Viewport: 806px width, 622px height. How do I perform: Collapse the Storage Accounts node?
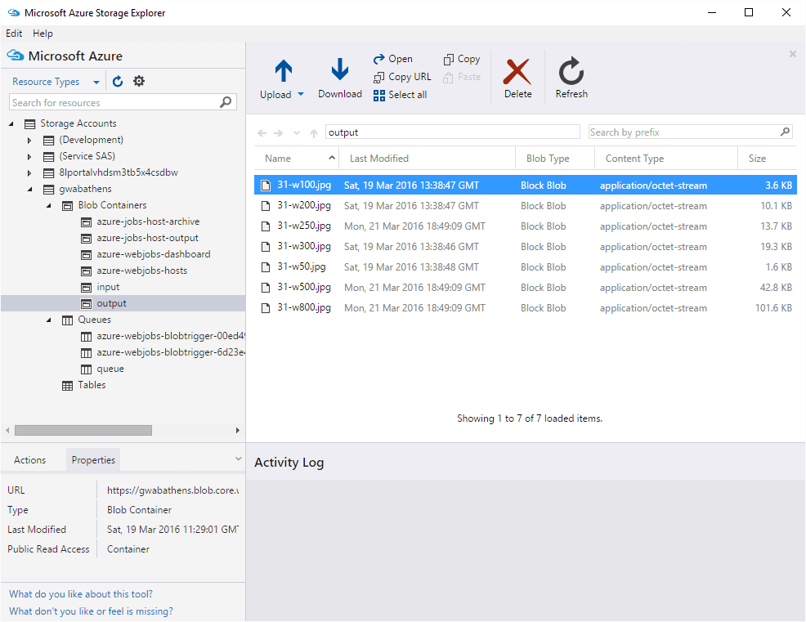point(11,123)
